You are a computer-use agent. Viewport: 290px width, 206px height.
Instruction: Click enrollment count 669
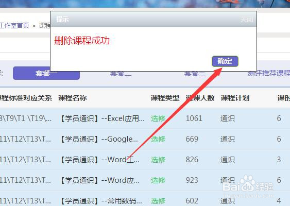click(192, 139)
